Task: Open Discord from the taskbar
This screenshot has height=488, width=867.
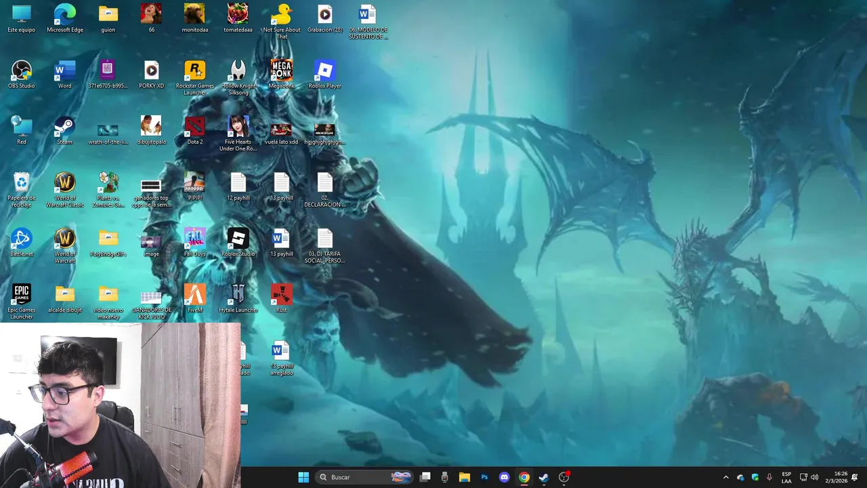Action: pyautogui.click(x=504, y=477)
